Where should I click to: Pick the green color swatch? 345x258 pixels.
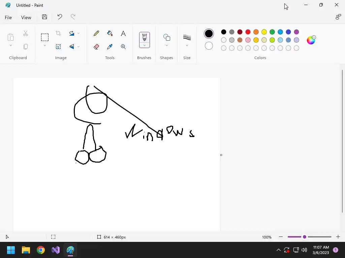point(272,32)
